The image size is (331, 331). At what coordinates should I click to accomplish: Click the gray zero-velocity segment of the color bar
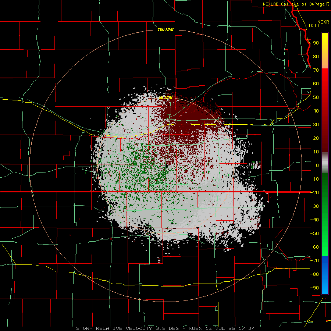pos(325,163)
